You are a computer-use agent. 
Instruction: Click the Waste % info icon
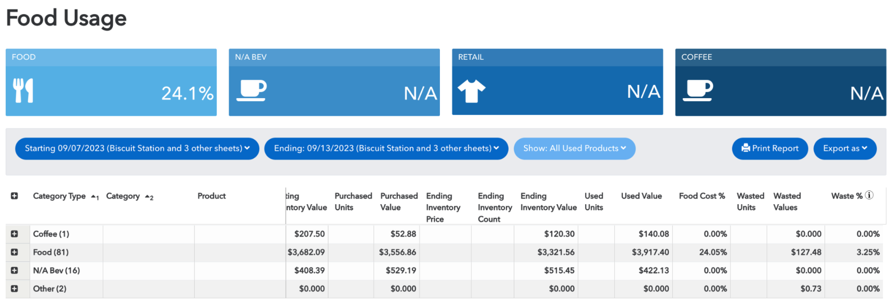click(x=869, y=195)
